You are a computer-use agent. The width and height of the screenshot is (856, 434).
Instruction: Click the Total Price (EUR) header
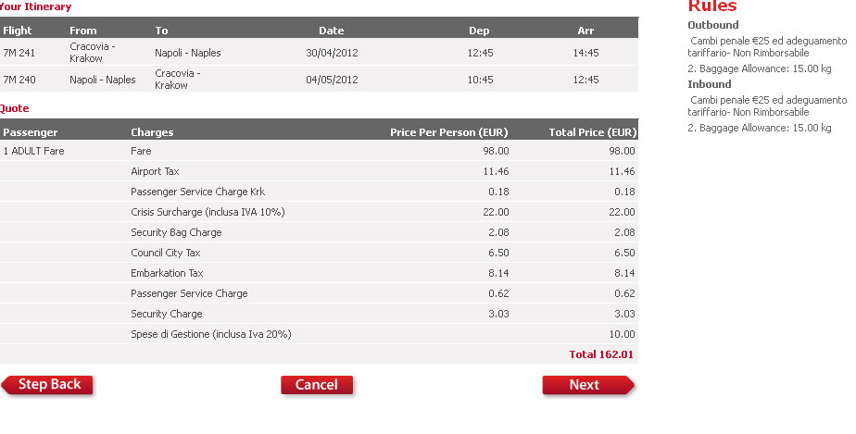(x=593, y=132)
